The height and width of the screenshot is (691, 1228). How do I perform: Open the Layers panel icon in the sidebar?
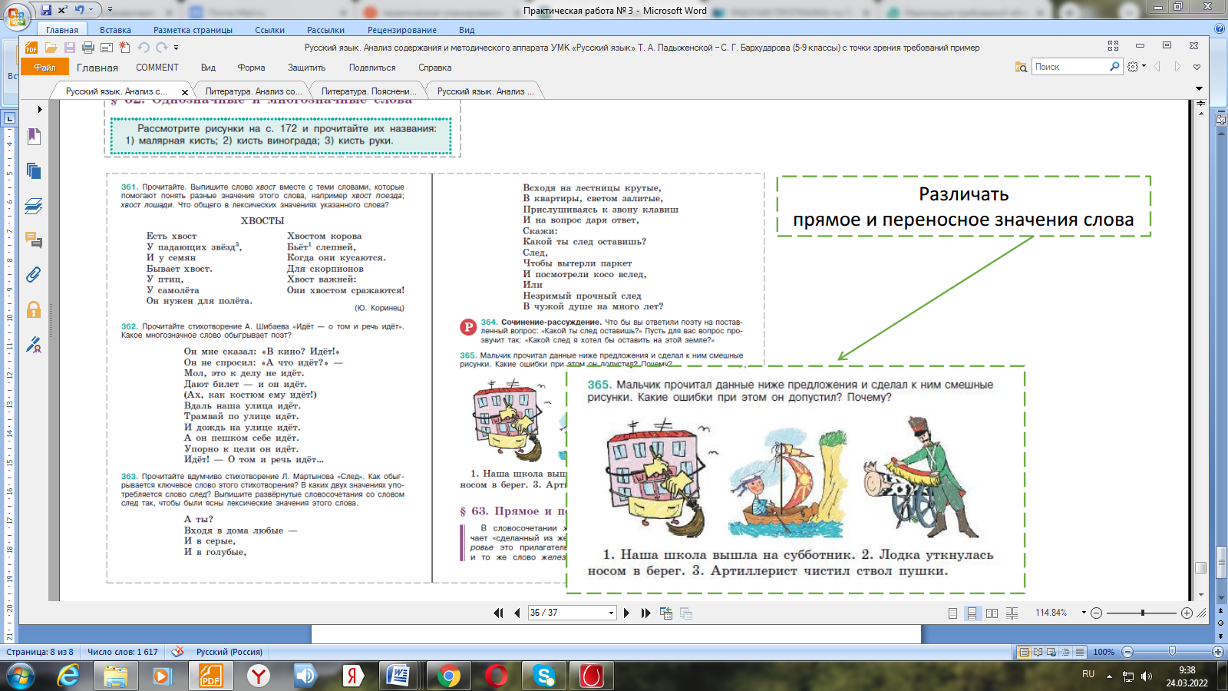click(x=34, y=206)
